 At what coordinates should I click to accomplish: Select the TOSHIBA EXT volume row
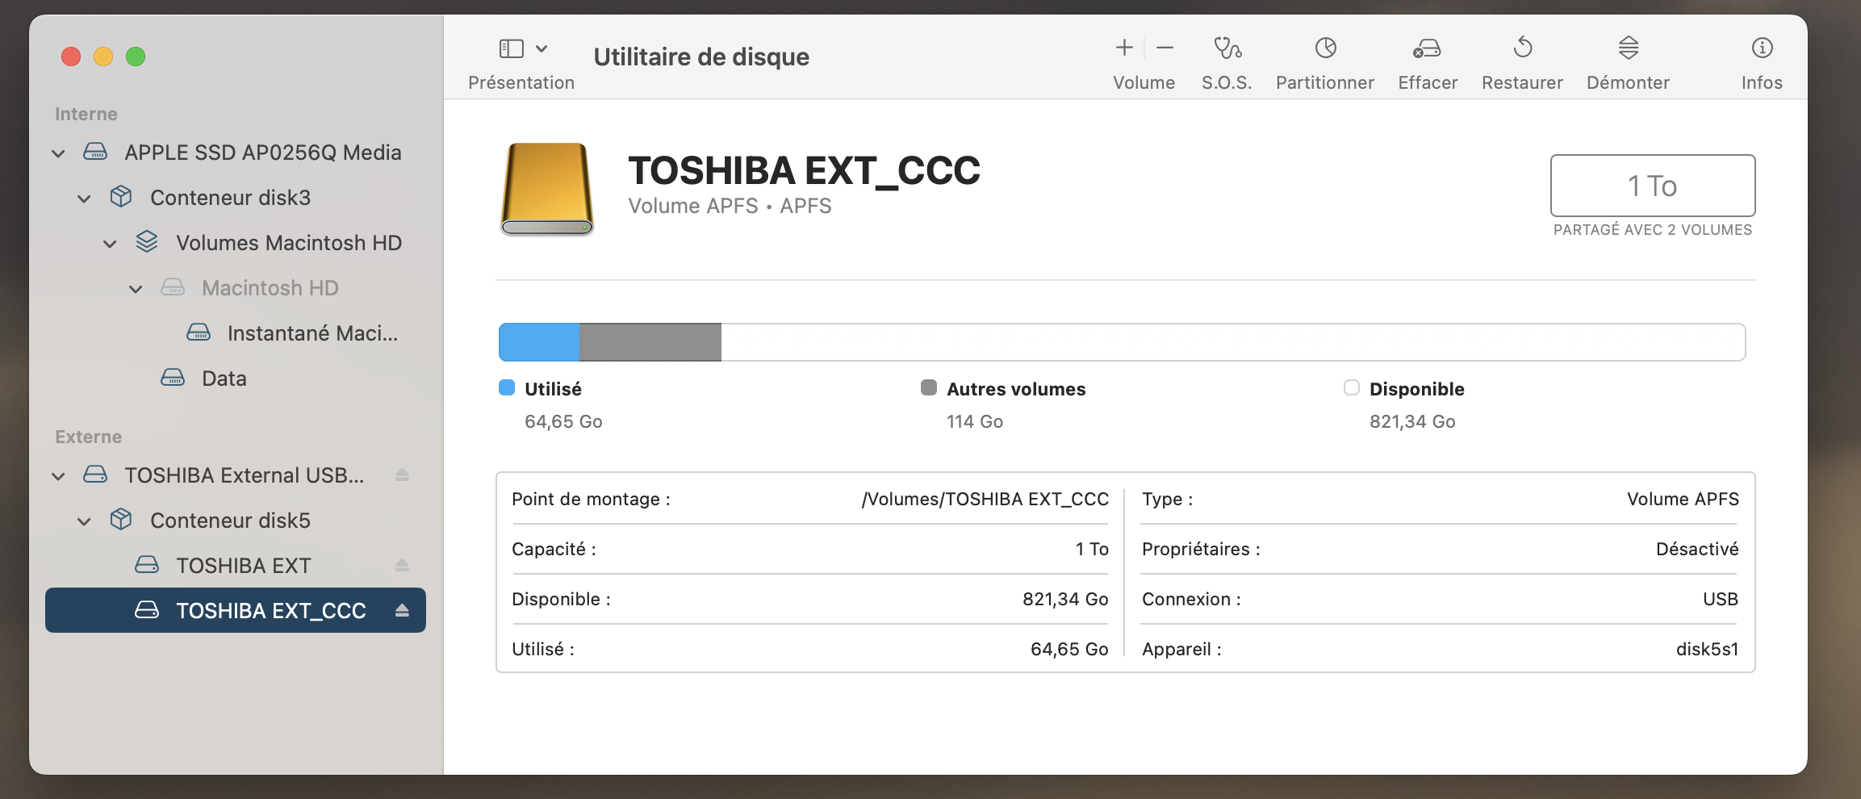tap(236, 566)
